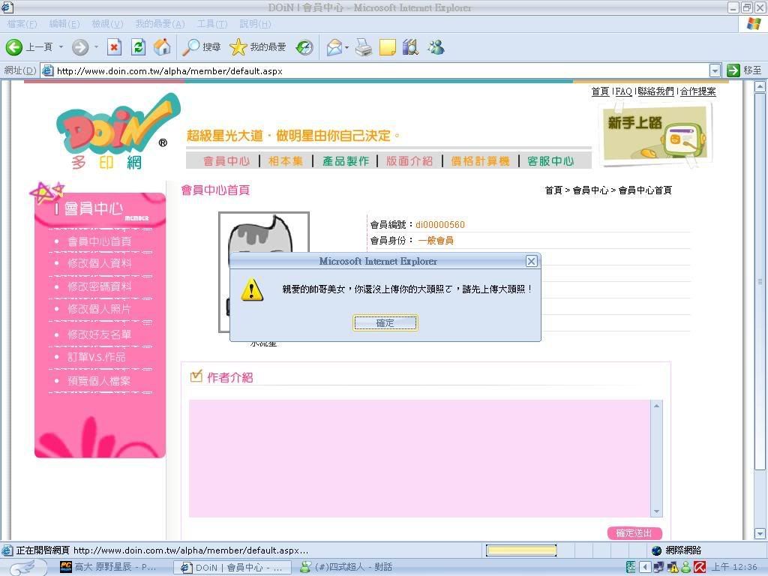This screenshot has height=576, width=768.
Task: Click the IE Stop loading icon
Action: pyautogui.click(x=114, y=47)
